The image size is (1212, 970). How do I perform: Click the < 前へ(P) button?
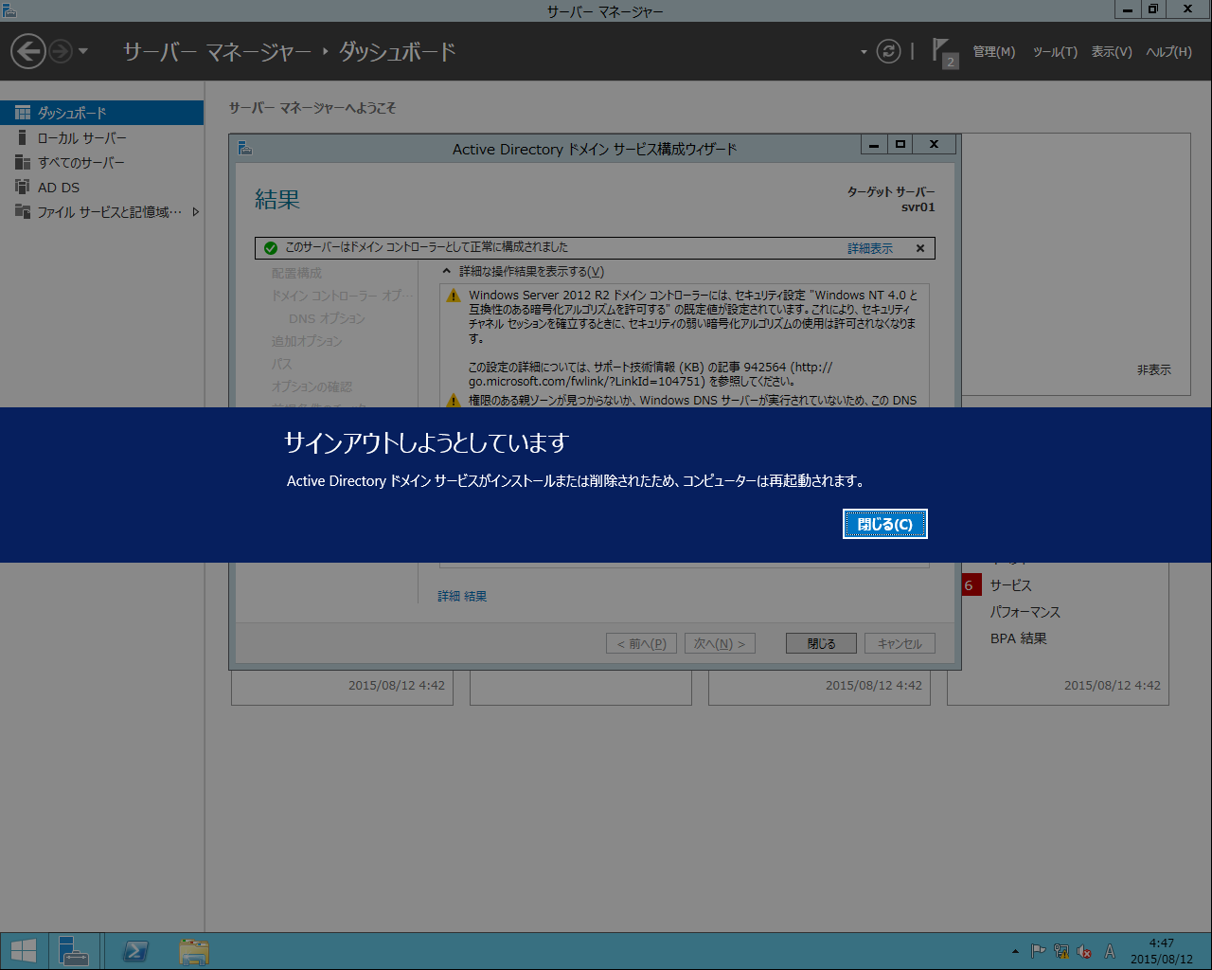click(642, 643)
